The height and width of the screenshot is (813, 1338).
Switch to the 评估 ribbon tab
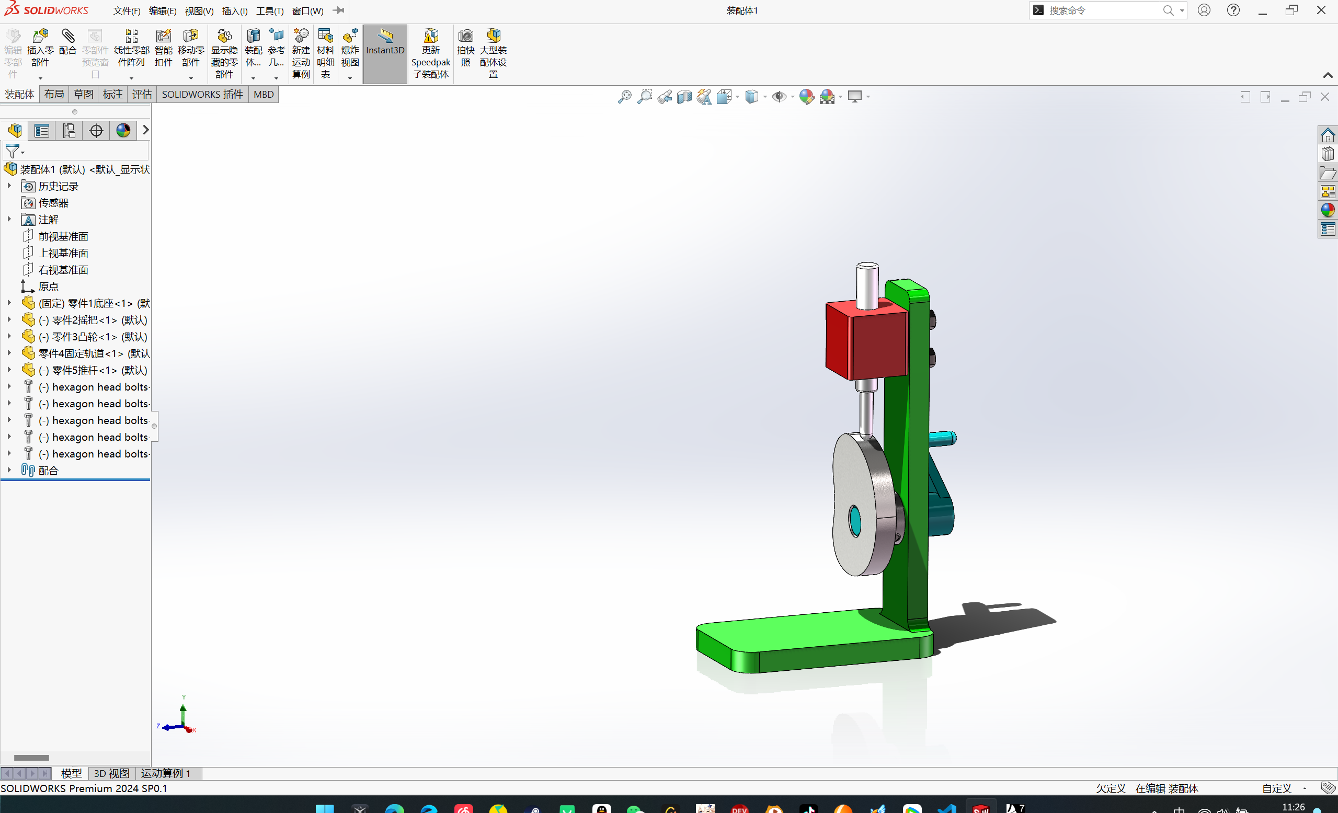tap(142, 95)
